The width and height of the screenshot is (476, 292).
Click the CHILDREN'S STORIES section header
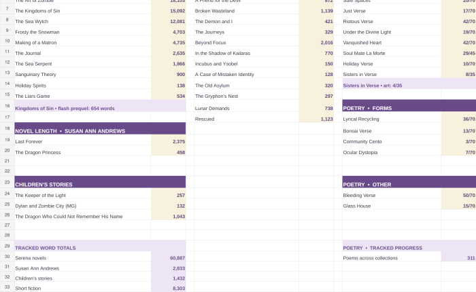click(100, 182)
